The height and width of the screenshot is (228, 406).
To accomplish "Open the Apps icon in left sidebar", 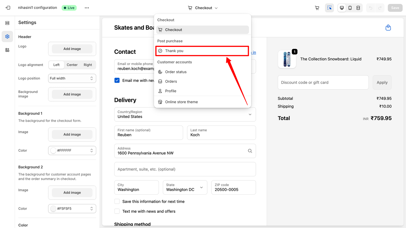I will [x=7, y=50].
